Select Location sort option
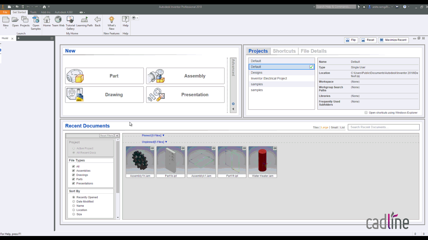The image size is (428, 240). coord(74,210)
